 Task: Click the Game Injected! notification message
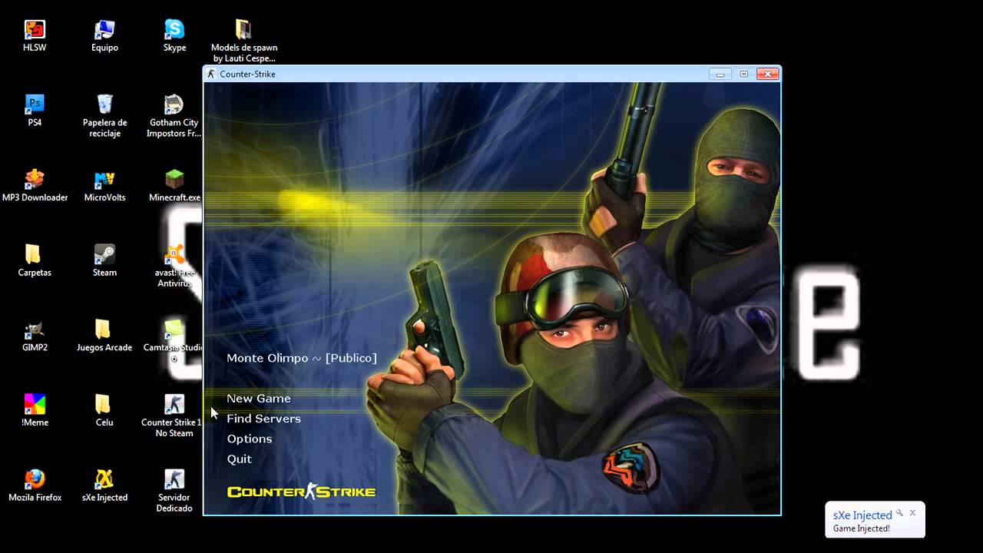point(861,528)
